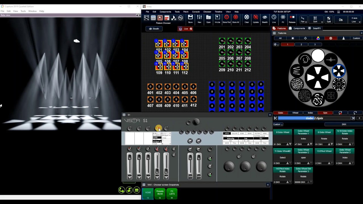Select gobo wheel 2 button
The width and height of the screenshot is (363, 204).
tap(301, 44)
